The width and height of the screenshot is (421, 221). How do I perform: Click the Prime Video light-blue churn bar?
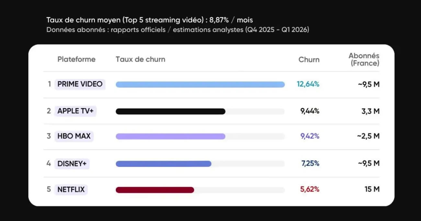point(200,84)
